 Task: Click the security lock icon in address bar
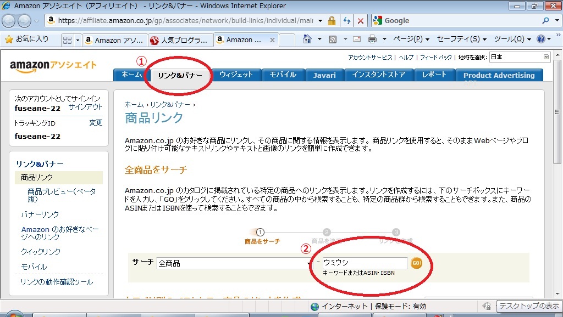[x=332, y=21]
